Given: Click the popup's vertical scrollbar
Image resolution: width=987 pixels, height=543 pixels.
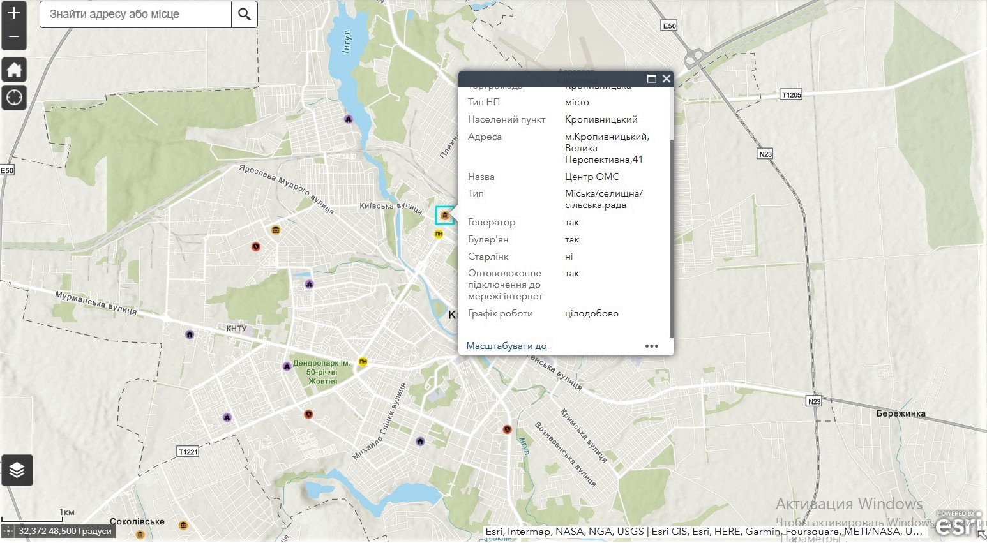Looking at the screenshot, I should click(672, 239).
